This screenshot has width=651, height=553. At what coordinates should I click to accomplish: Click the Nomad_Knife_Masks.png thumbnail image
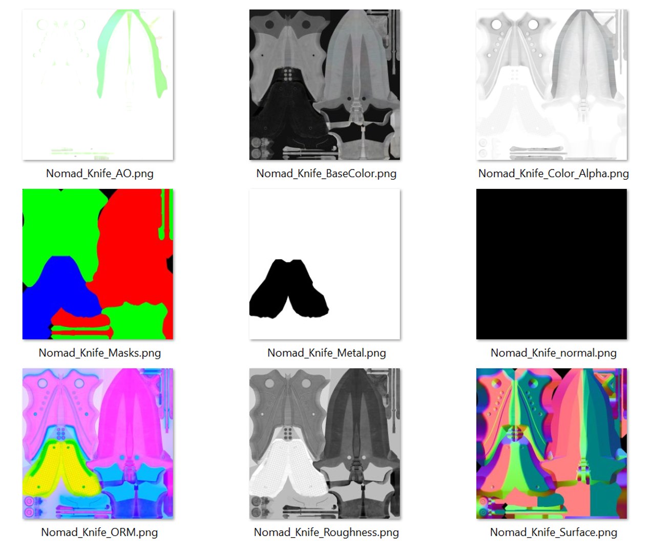(x=98, y=264)
